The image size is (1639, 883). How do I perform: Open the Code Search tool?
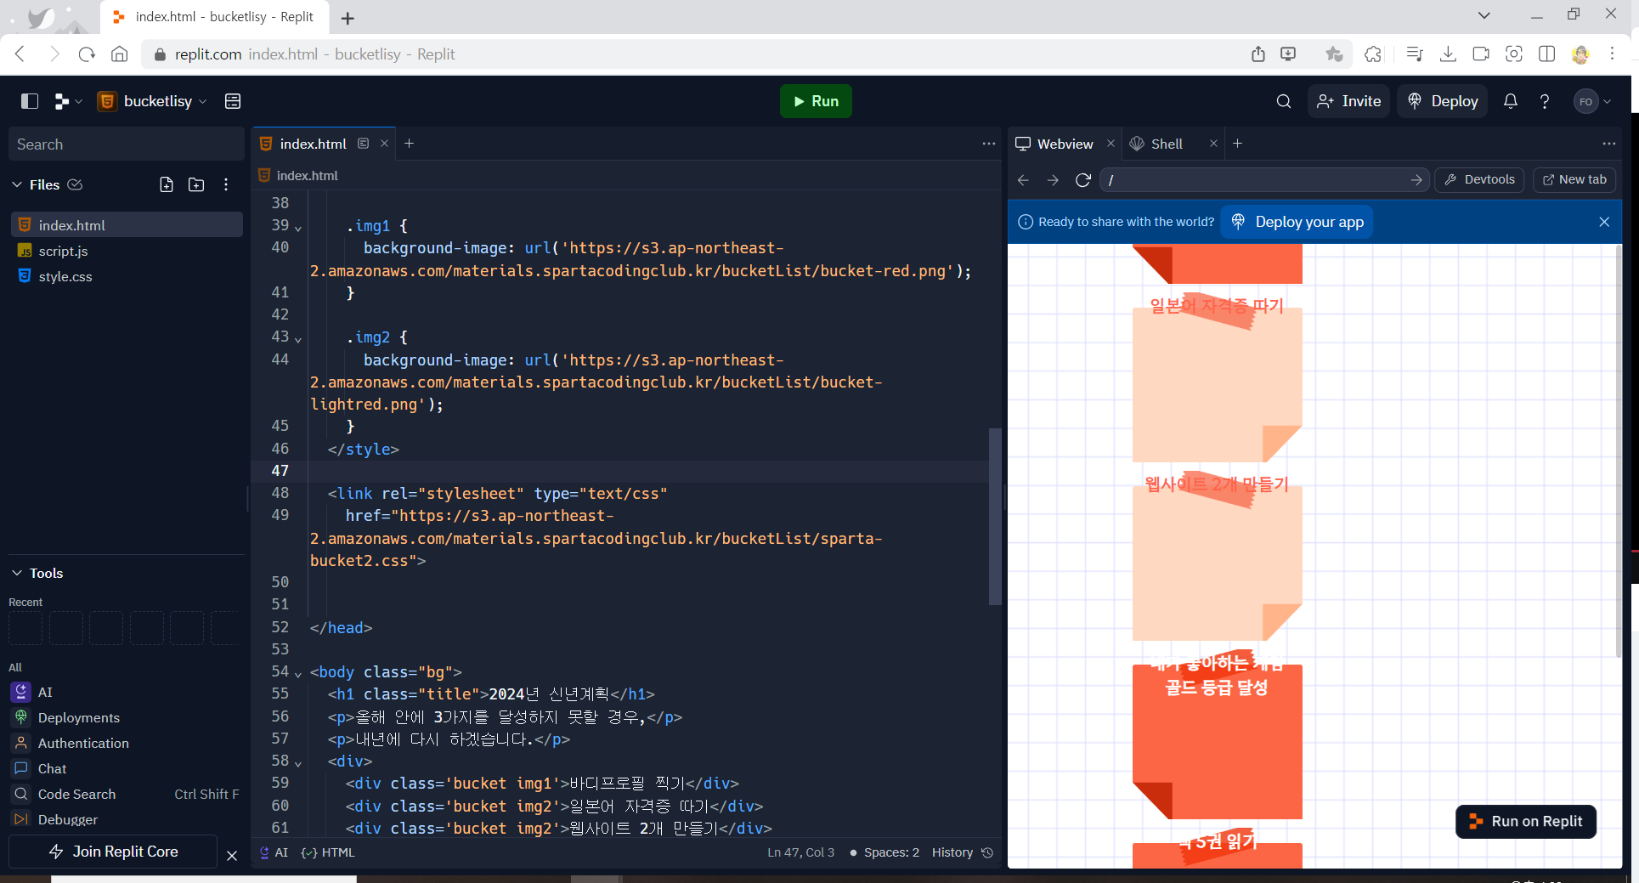pyautogui.click(x=127, y=794)
